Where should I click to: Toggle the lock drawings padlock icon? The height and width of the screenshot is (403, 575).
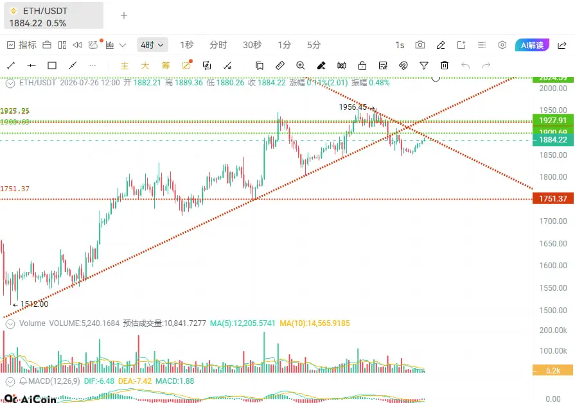click(x=362, y=65)
